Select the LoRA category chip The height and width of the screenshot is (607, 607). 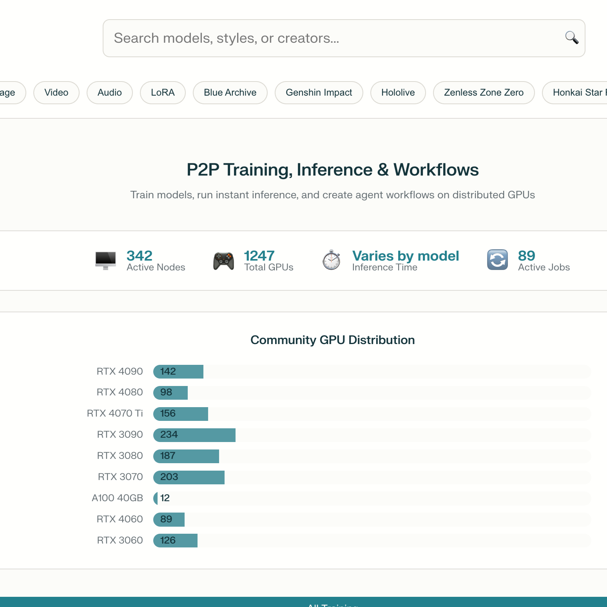pos(163,92)
